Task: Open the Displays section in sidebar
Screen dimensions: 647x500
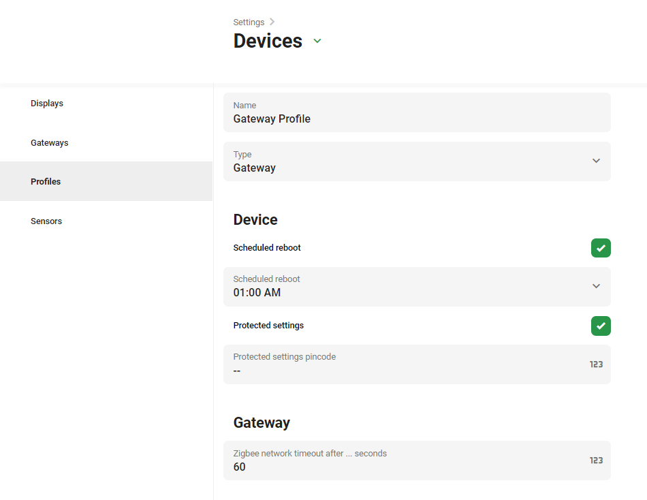Action: tap(47, 104)
